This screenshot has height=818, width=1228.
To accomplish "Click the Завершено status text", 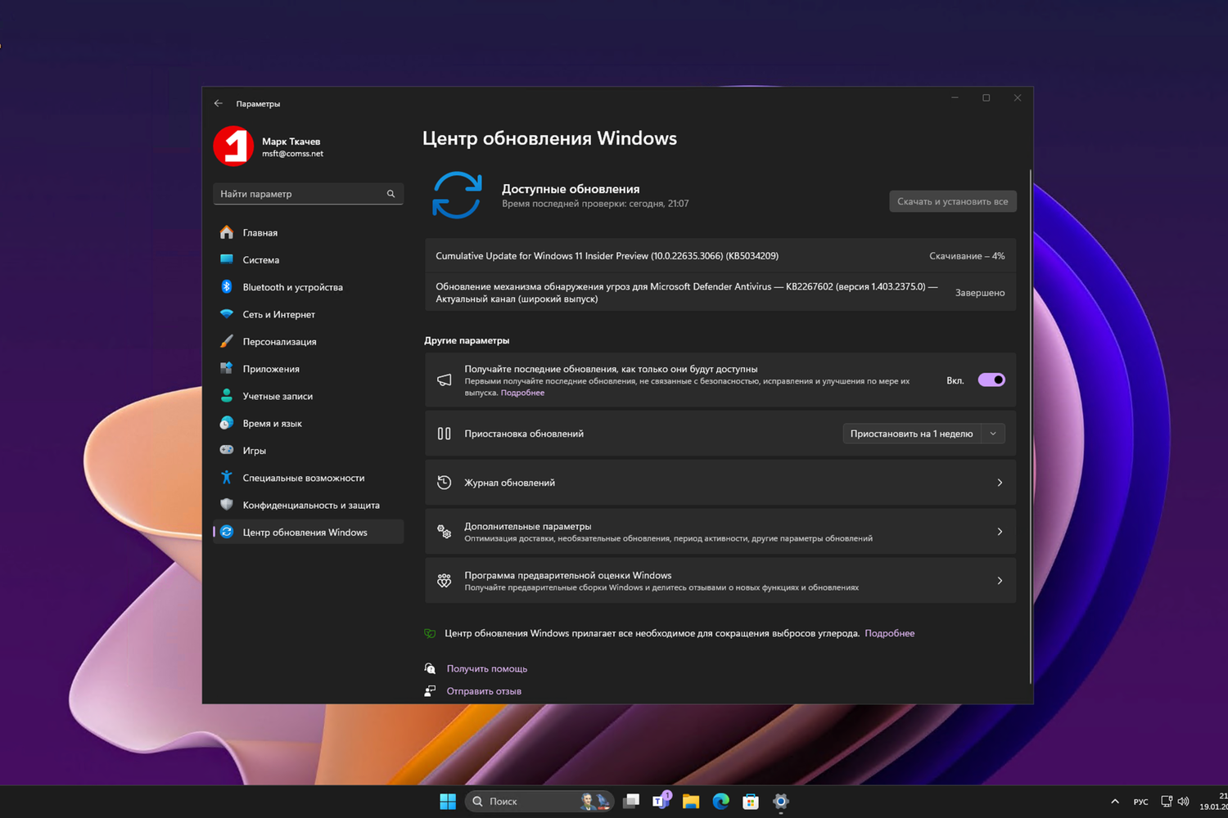I will (980, 293).
